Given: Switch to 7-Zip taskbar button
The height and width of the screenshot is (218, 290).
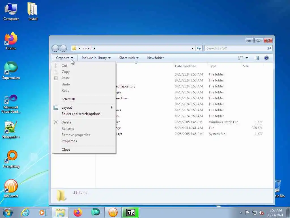Looking at the screenshot, I should pos(131,212).
